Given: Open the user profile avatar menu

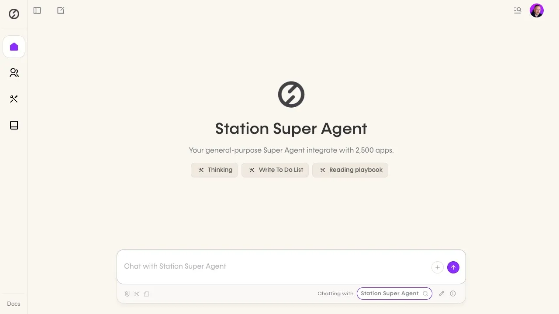Looking at the screenshot, I should (536, 10).
